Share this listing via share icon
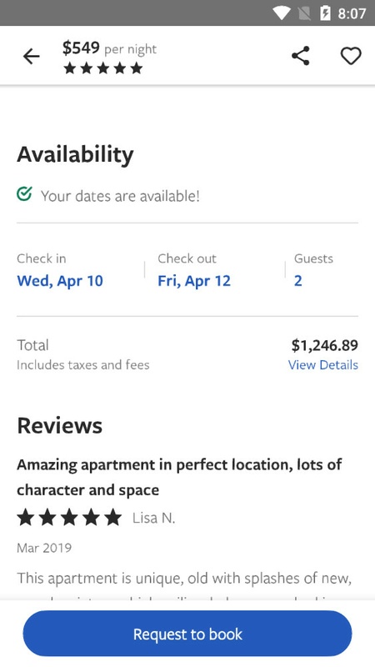This screenshot has height=667, width=375. coord(301,56)
